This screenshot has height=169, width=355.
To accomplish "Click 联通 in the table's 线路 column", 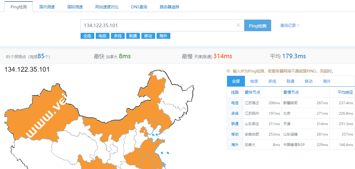I will [235, 124].
